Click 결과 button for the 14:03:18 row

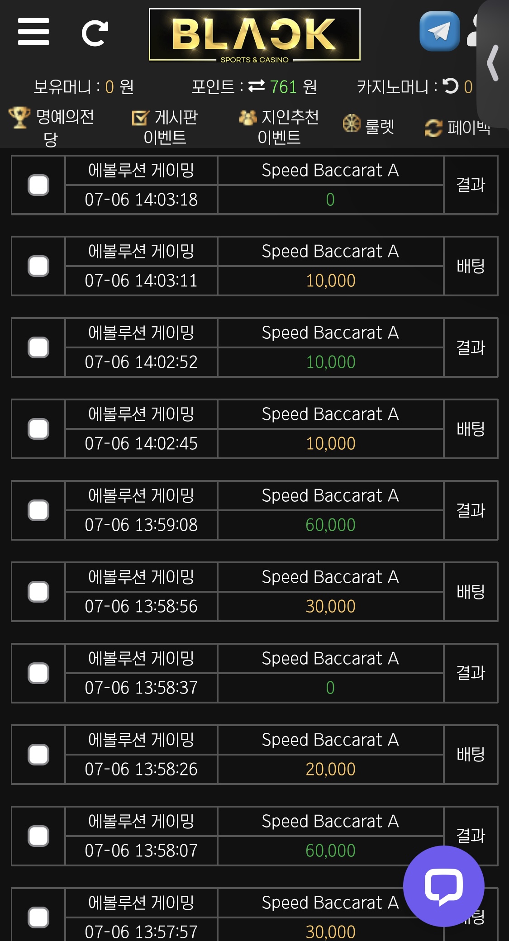[x=471, y=185]
